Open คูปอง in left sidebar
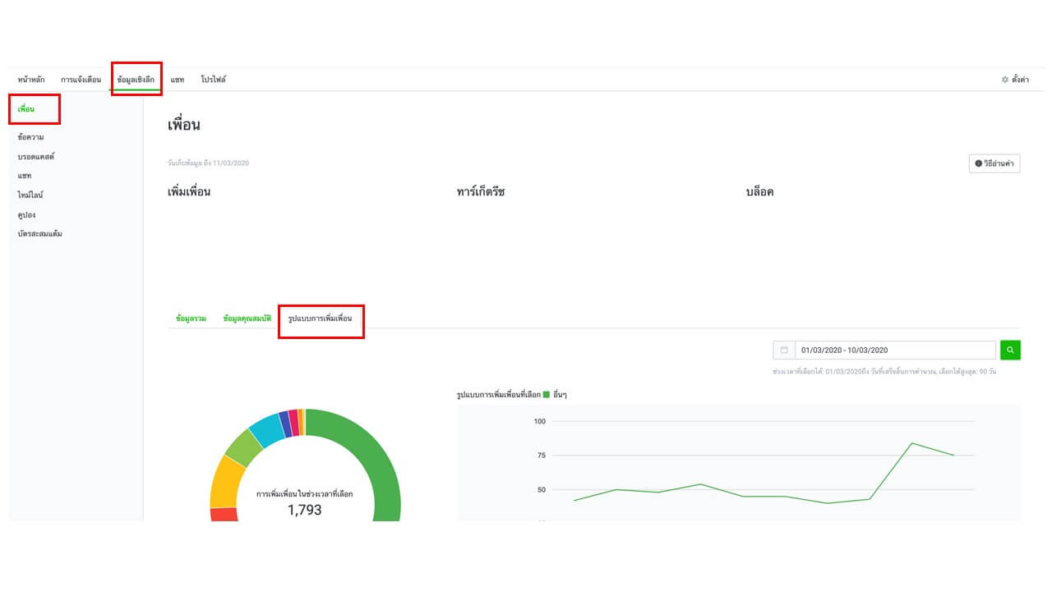Image resolution: width=1052 pixels, height=591 pixels. click(x=26, y=215)
